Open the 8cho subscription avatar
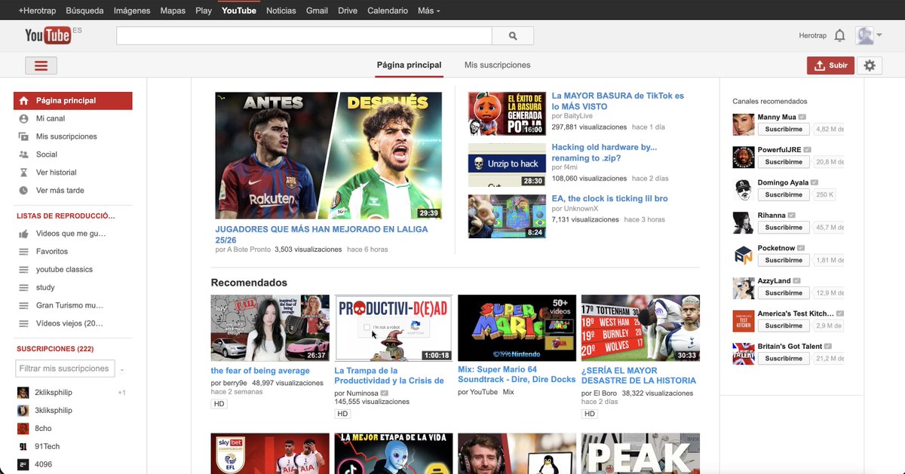The height and width of the screenshot is (474, 905). coord(23,429)
